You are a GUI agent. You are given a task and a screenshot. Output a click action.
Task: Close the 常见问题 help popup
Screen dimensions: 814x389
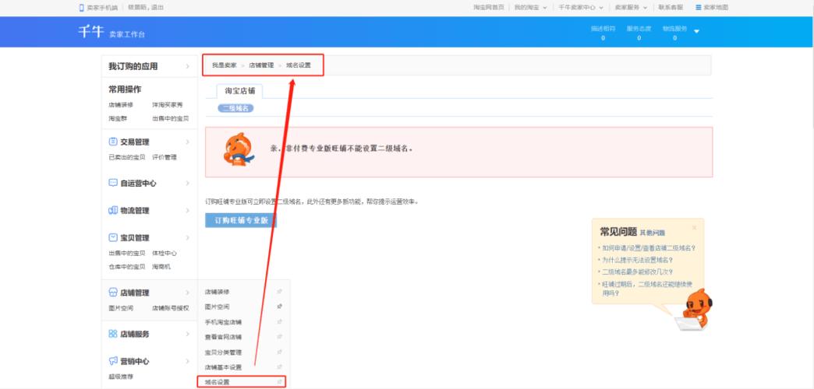[694, 227]
